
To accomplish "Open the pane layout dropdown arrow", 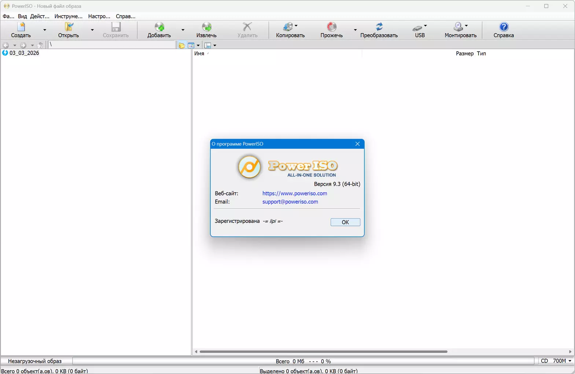I will pyautogui.click(x=215, y=45).
